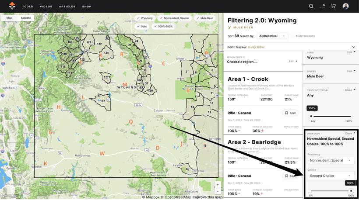This screenshot has width=359, height=200.
Task: Open the points PTS icon
Action: (323, 6)
